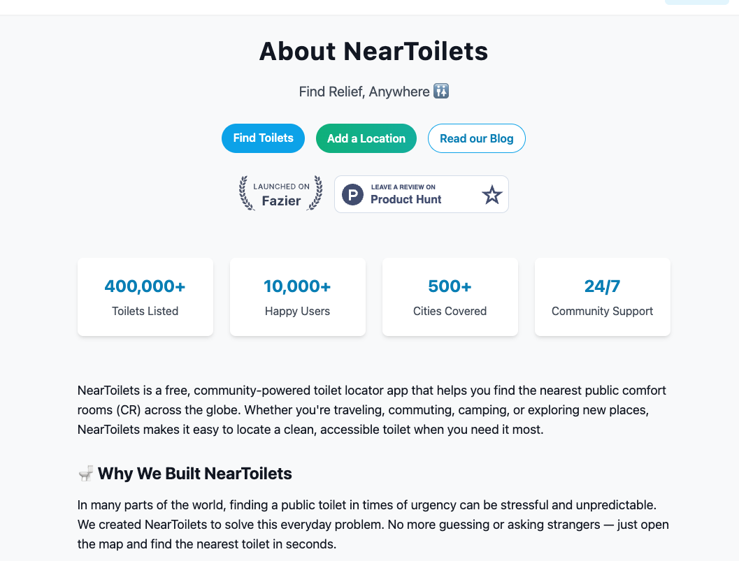
Task: Click the Find Toilets button
Action: pos(263,138)
